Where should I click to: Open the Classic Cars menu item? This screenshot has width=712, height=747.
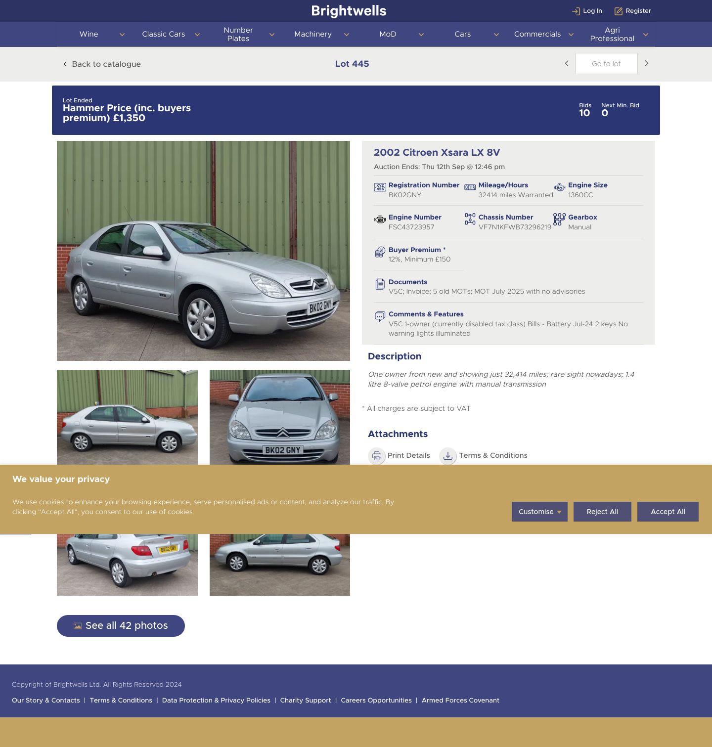(164, 34)
